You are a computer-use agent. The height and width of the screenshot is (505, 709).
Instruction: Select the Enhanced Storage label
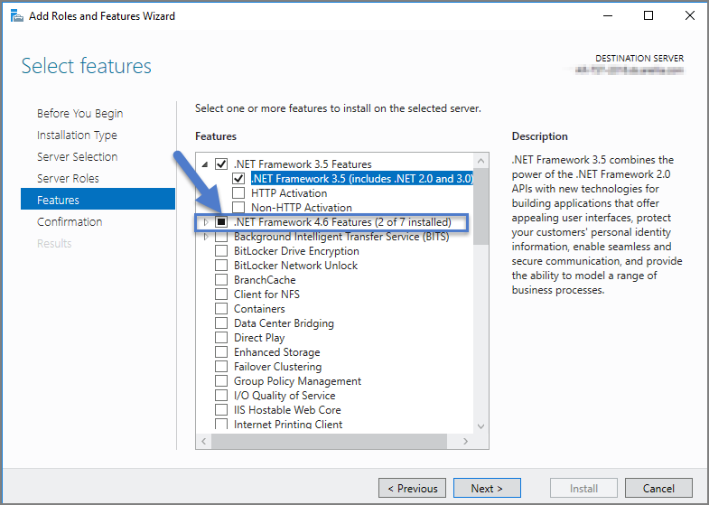[x=276, y=351]
